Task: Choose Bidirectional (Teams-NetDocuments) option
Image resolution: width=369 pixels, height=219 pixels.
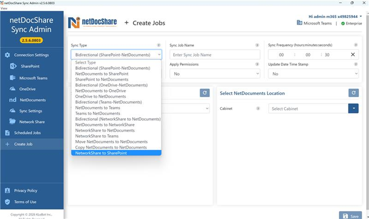Action: click(x=116, y=102)
